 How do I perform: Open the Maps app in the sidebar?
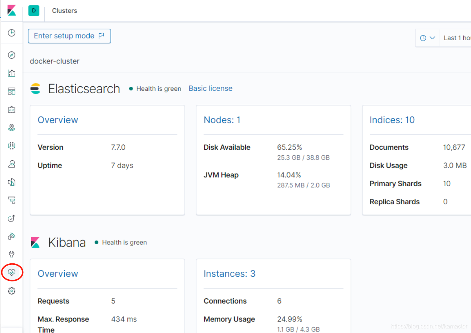click(11, 127)
